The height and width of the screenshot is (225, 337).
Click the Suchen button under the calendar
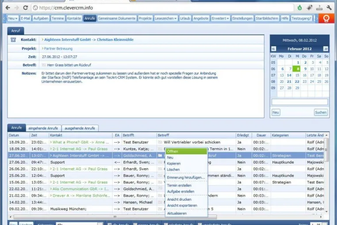point(321,112)
